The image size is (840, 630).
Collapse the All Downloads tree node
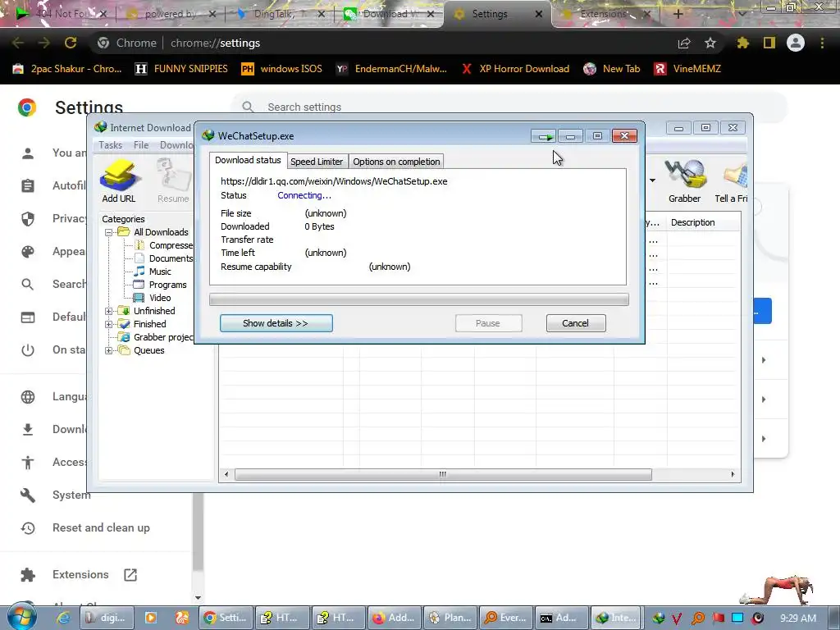point(109,232)
